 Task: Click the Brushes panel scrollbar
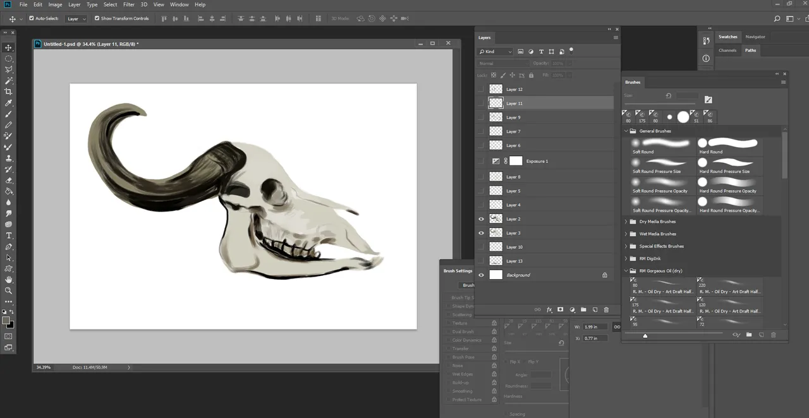pyautogui.click(x=785, y=155)
